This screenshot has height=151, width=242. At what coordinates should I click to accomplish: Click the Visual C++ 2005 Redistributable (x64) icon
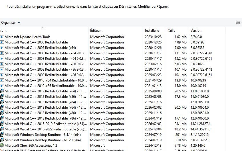tap(2, 48)
